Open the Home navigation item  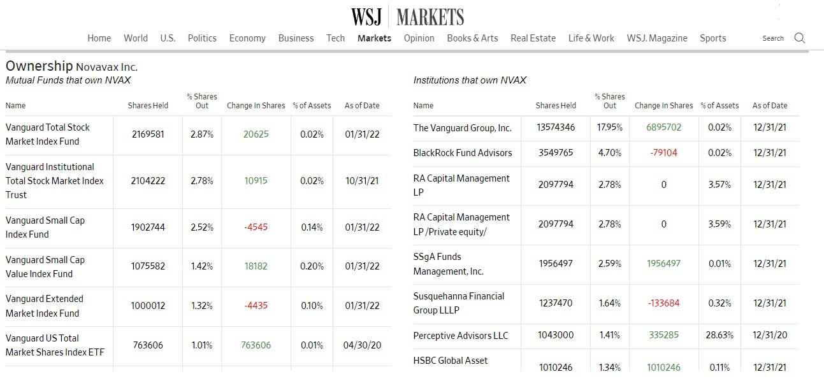point(99,38)
